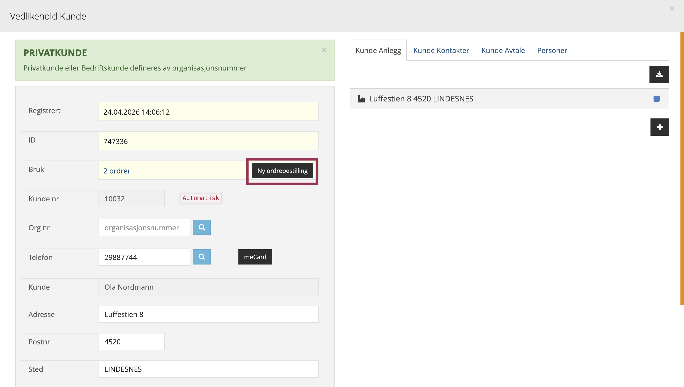
Task: Dismiss the PRIVATKUNDE notice
Action: pyautogui.click(x=324, y=50)
